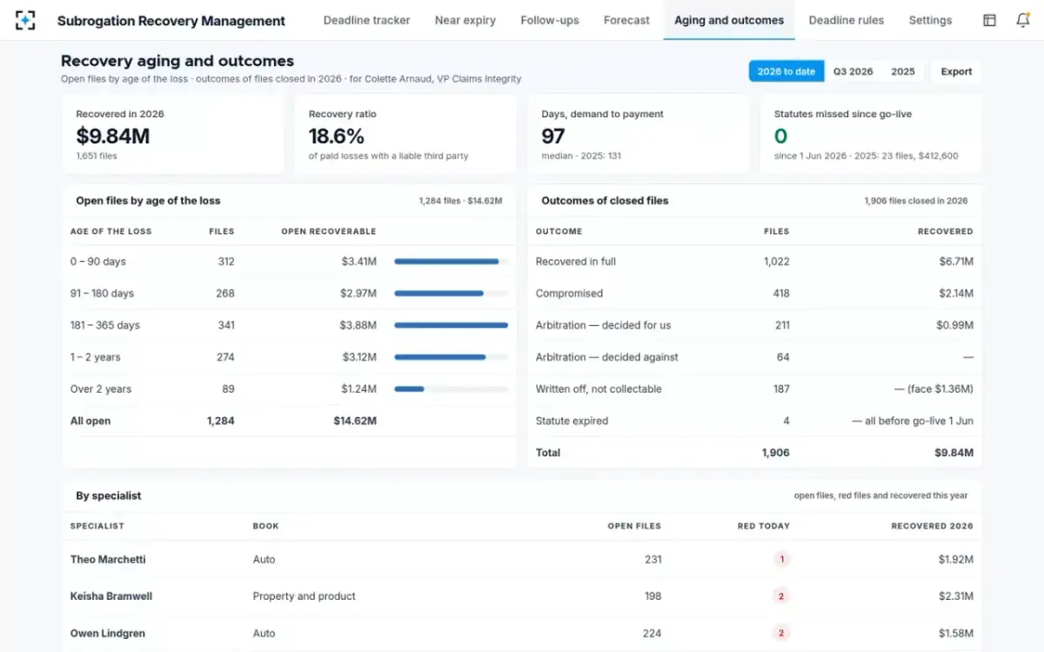Select the Days, demand to payment card
The width and height of the screenshot is (1044, 652).
coord(639,134)
